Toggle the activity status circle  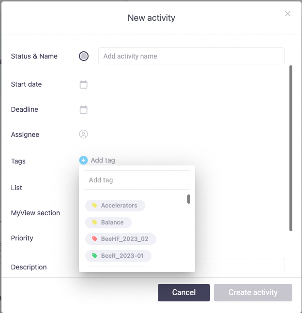point(84,56)
